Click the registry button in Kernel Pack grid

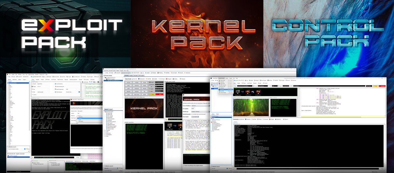click(x=144, y=86)
